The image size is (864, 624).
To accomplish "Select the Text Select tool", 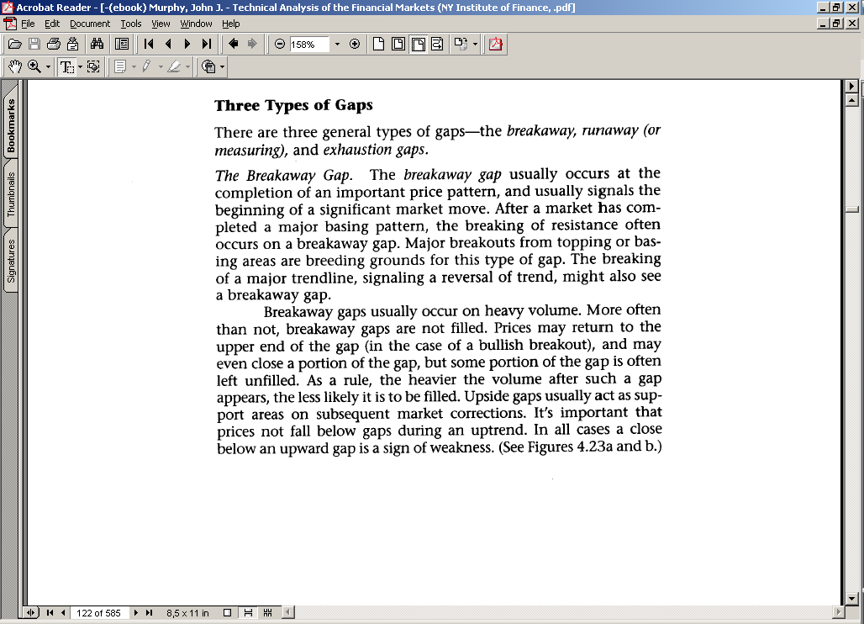I will click(66, 66).
